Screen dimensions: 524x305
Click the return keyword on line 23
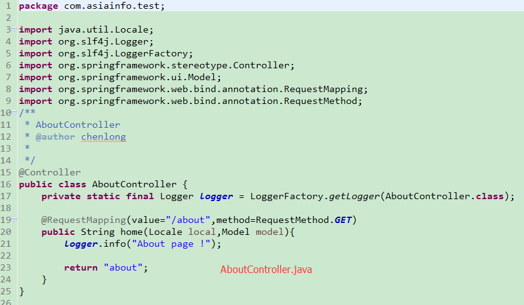point(80,267)
